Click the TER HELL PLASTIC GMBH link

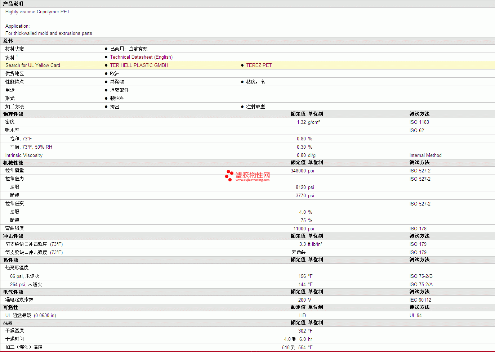(x=139, y=66)
